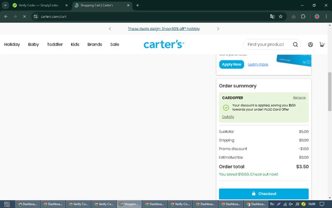Close the Verify Codes SimplyCodes tab

(66, 5)
